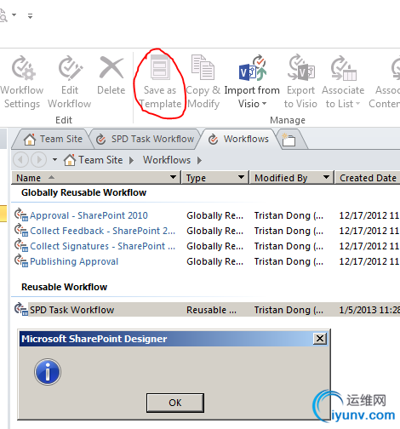Select the Workflows tab
The width and height of the screenshot is (400, 429).
[x=238, y=139]
